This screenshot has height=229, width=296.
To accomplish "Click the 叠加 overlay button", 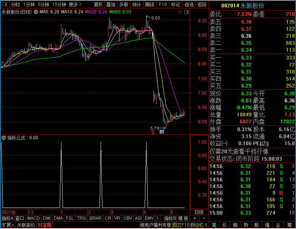I will [x=111, y=4].
